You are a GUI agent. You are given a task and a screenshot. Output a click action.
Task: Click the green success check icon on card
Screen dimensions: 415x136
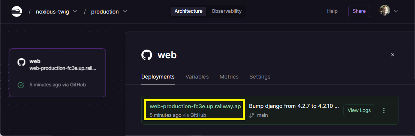point(21,85)
